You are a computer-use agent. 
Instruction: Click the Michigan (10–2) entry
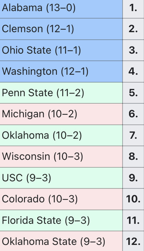pyautogui.click(x=61, y=114)
